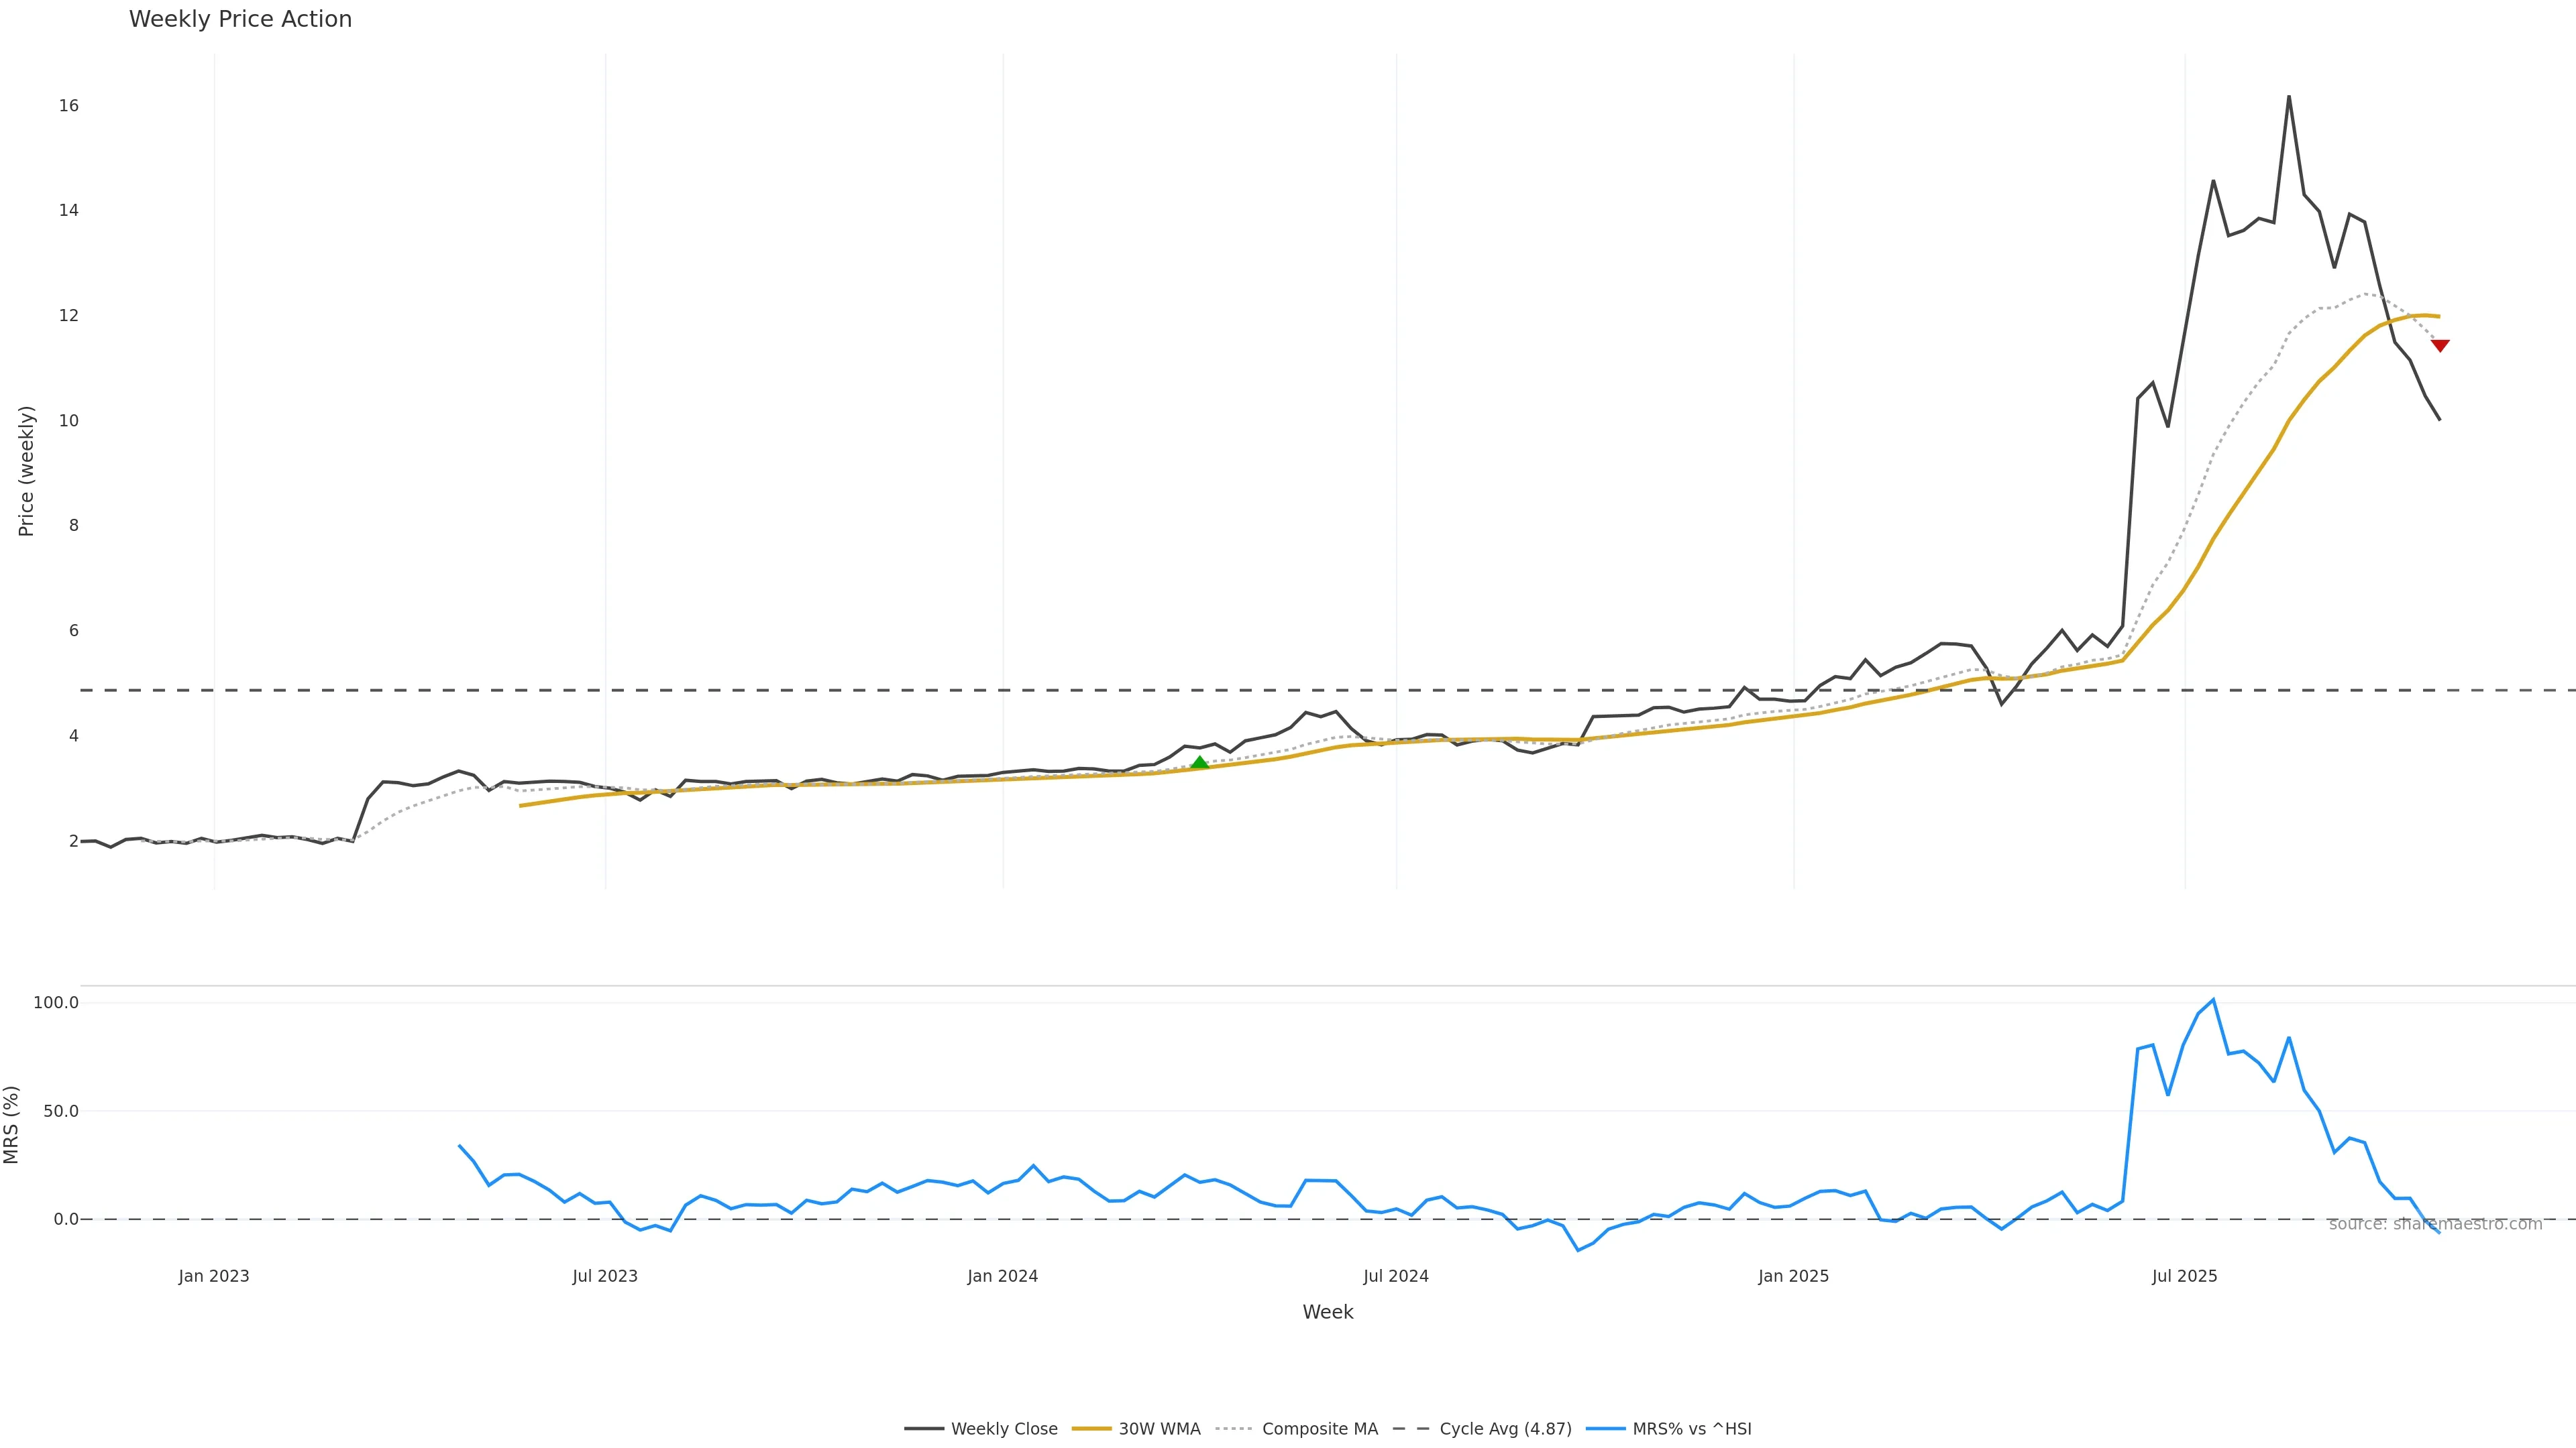Image resolution: width=2576 pixels, height=1448 pixels.
Task: Click the Week x-axis title
Action: pos(1327,1312)
